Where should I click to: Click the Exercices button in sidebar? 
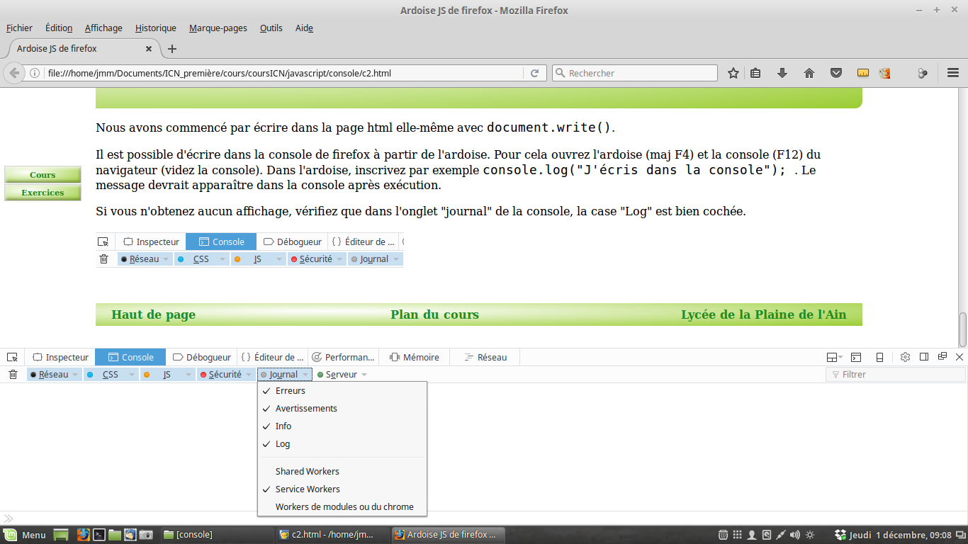[x=43, y=193]
